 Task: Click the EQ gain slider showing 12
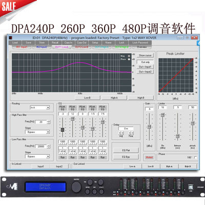73,118
